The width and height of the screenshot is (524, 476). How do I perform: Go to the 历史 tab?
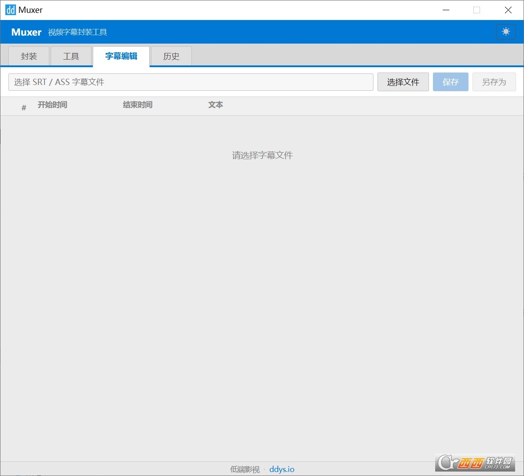coord(171,56)
